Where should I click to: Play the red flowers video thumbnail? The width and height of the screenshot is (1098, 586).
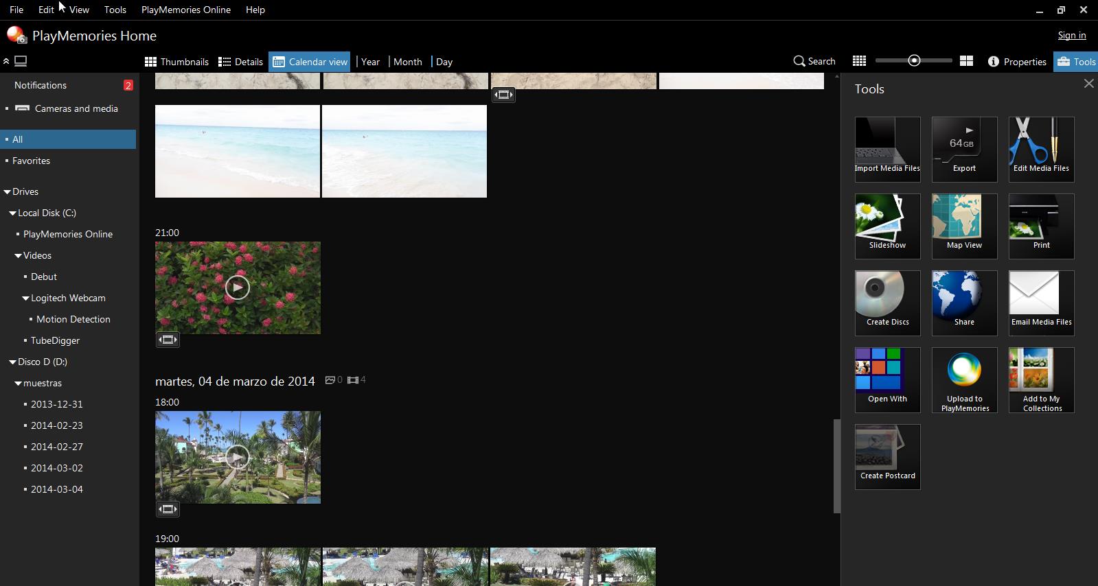[238, 288]
